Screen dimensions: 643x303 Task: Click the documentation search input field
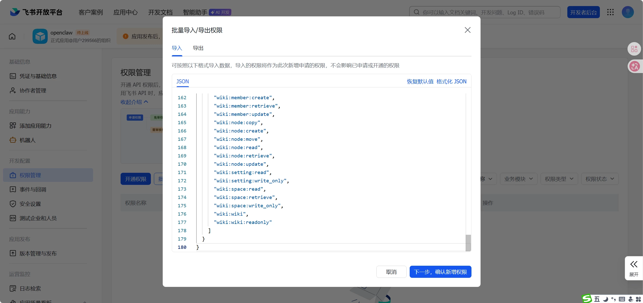(x=484, y=12)
